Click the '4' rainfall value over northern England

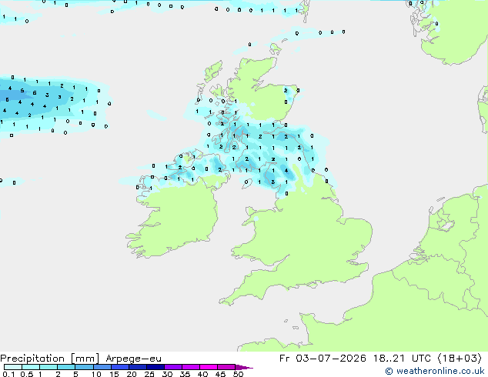(286, 171)
